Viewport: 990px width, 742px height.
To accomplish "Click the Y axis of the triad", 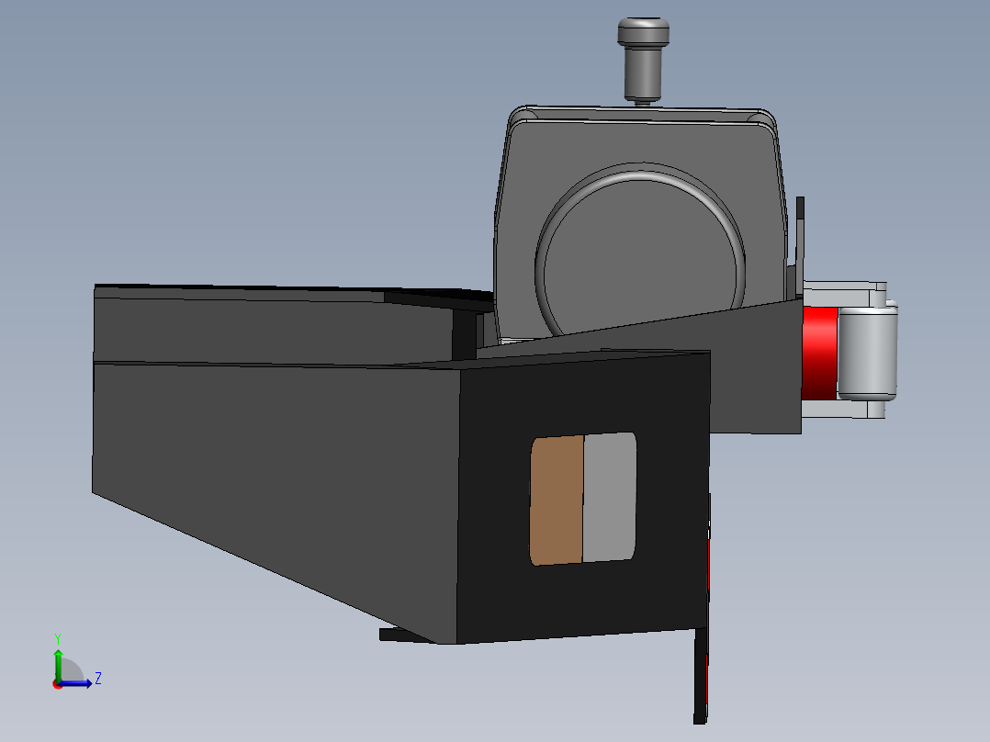I will 58,663.
